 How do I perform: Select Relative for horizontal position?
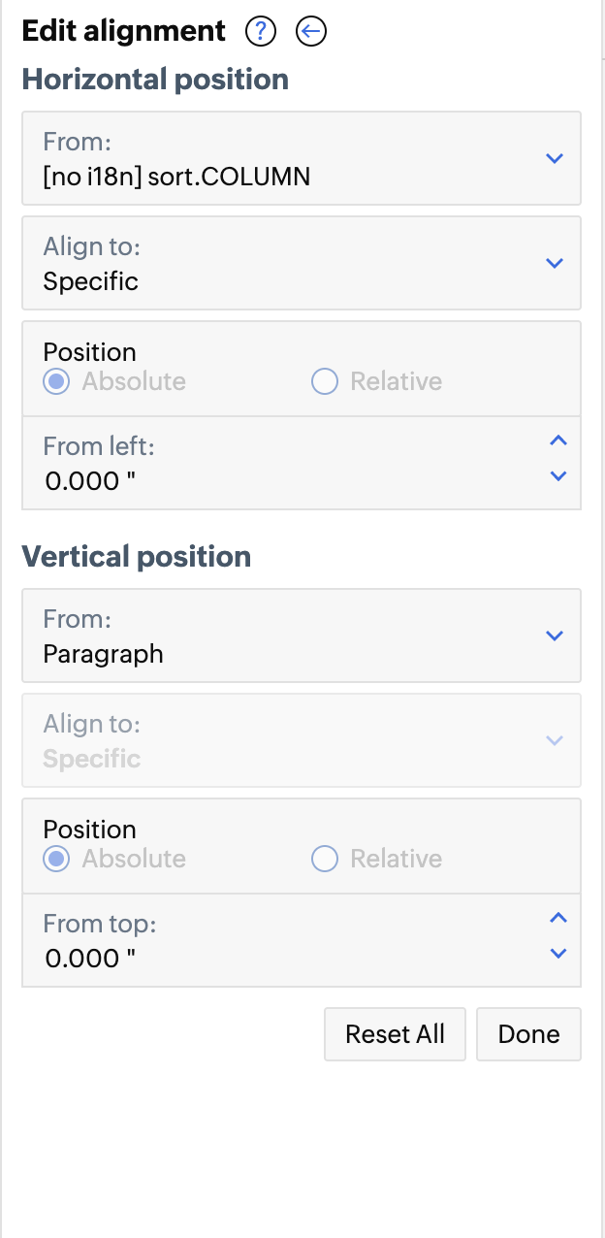click(324, 381)
